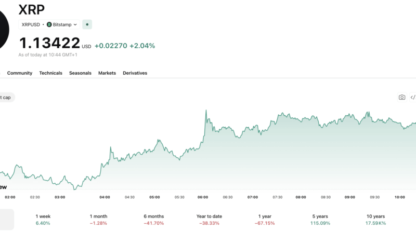Select the 1 week performance range
This screenshot has height=231, width=416.
(43, 220)
